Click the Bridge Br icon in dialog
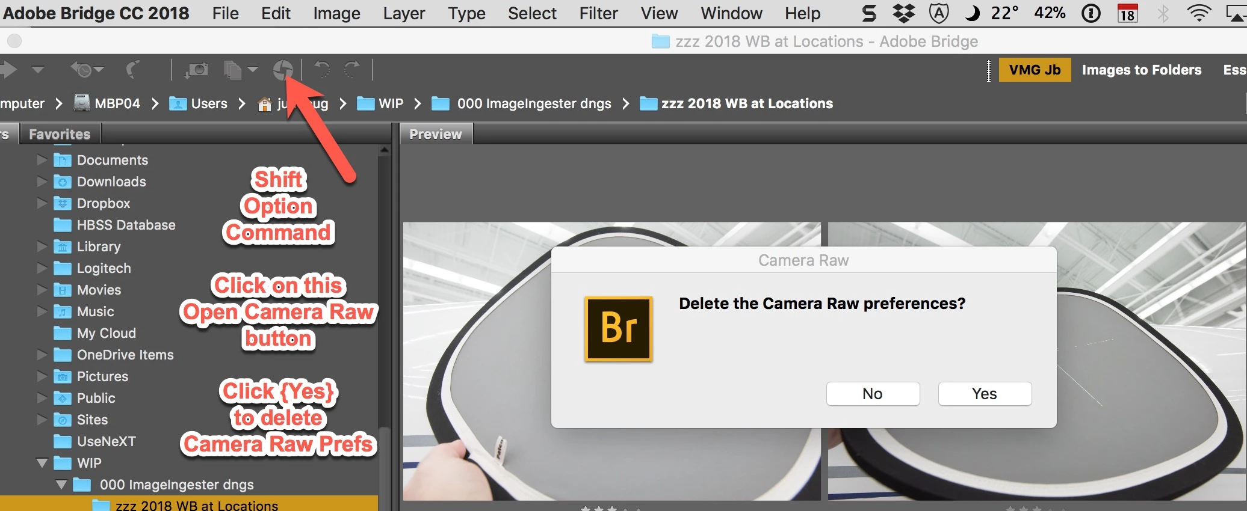The image size is (1247, 511). coord(619,328)
